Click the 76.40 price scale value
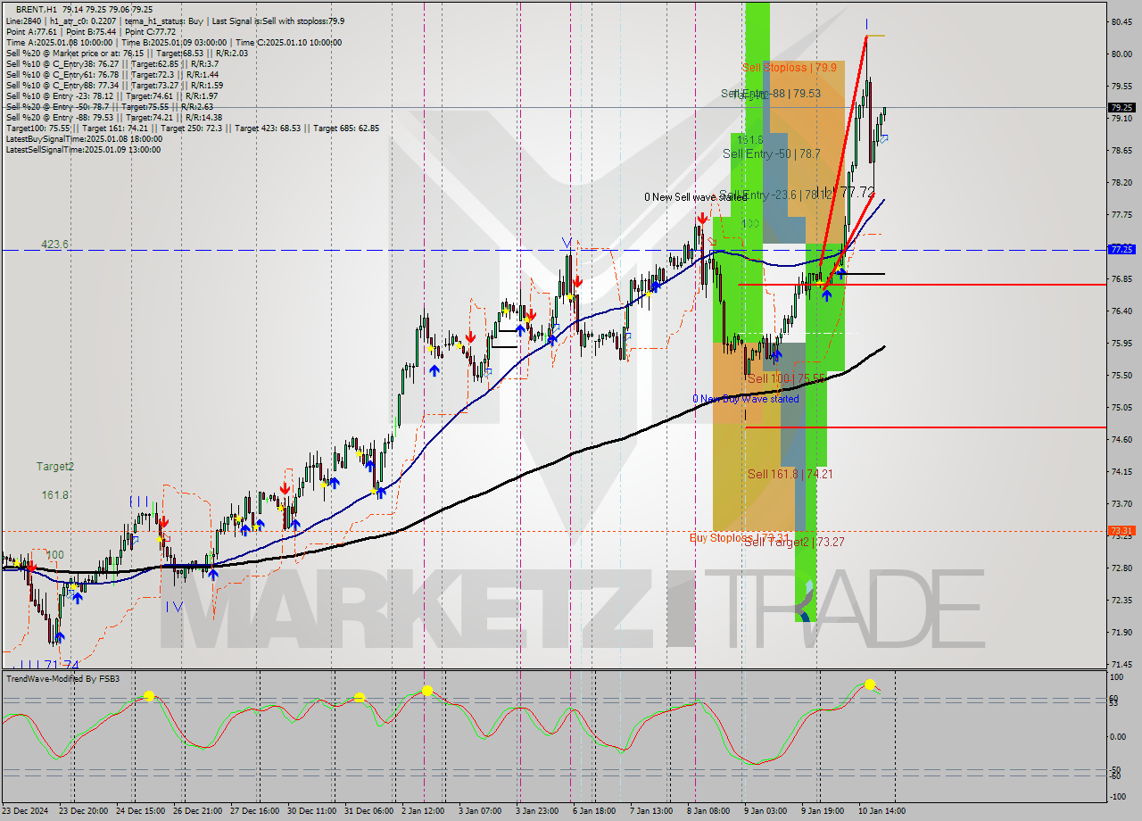Screen dimensions: 1142x821 [x=1121, y=311]
